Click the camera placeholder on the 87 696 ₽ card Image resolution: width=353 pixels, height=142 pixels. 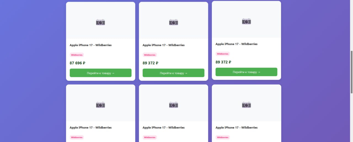point(100,22)
